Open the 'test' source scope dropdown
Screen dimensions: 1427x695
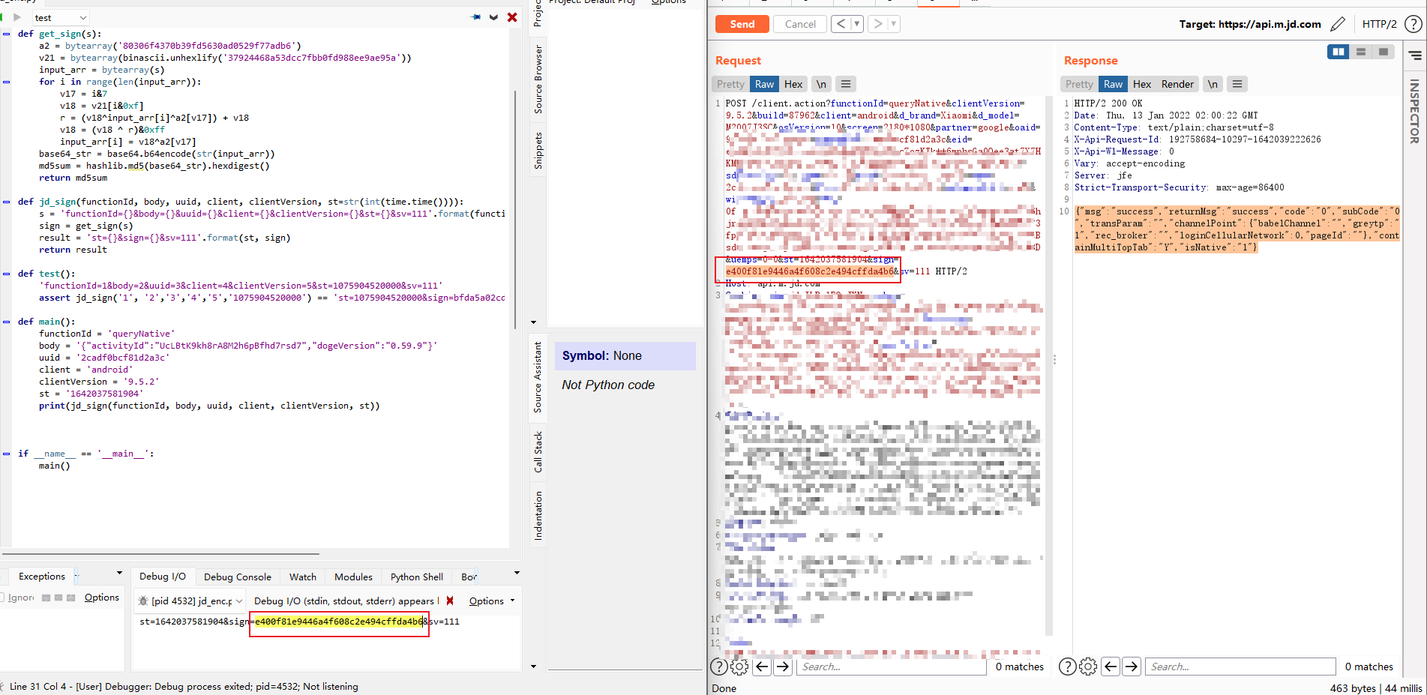[x=60, y=17]
